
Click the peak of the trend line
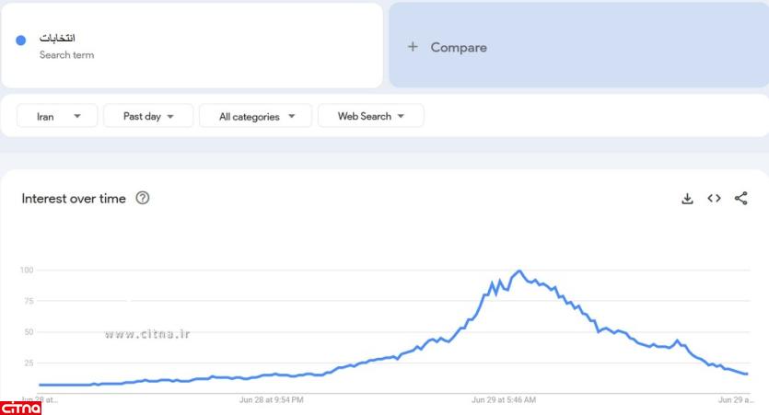point(519,271)
